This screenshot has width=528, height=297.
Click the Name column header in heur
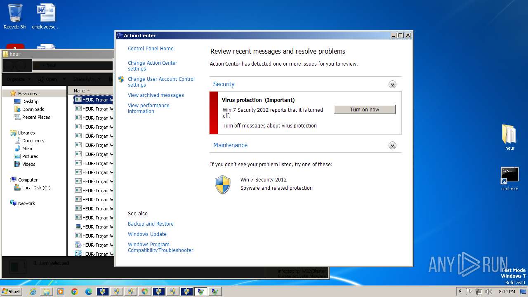pos(90,90)
